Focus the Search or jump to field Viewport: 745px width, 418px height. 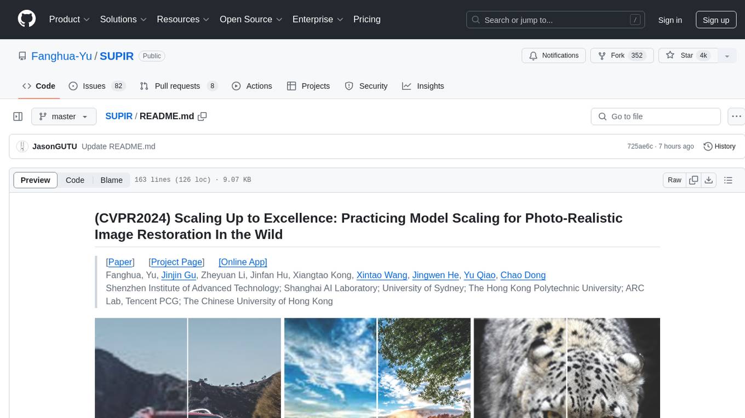(x=557, y=20)
